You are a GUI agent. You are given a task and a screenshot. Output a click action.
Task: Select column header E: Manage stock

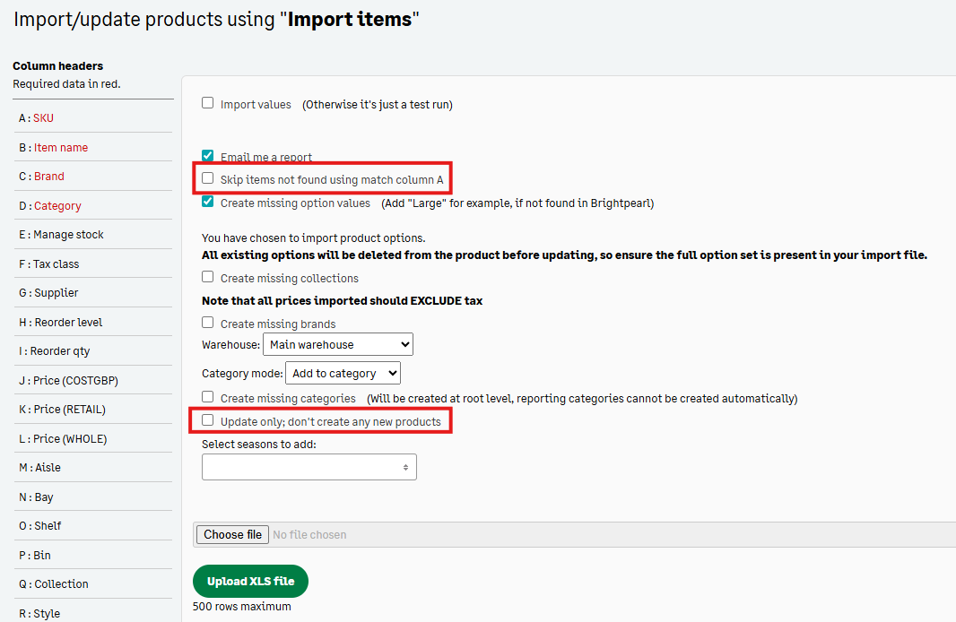pos(61,235)
